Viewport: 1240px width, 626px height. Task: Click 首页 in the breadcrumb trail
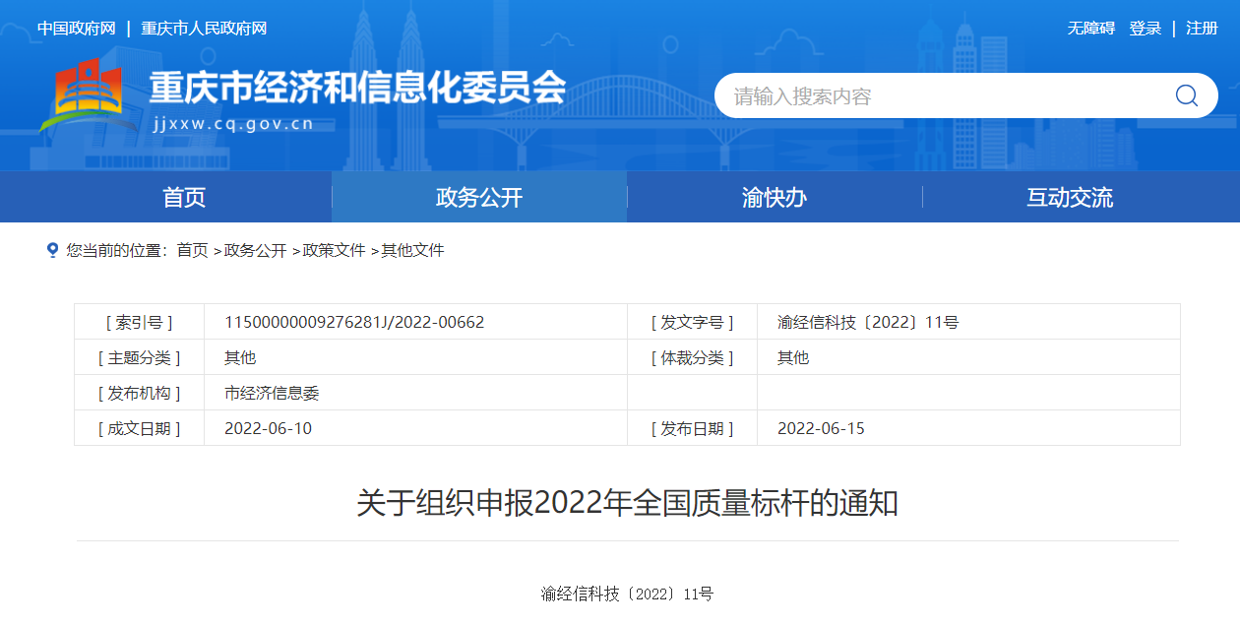[192, 250]
